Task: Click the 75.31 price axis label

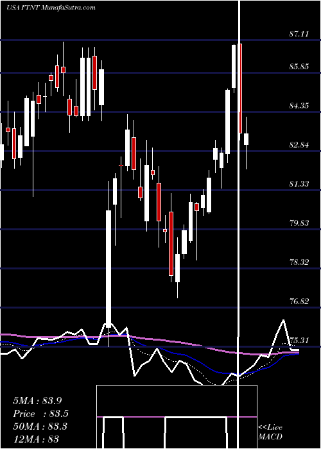Action: click(x=299, y=340)
